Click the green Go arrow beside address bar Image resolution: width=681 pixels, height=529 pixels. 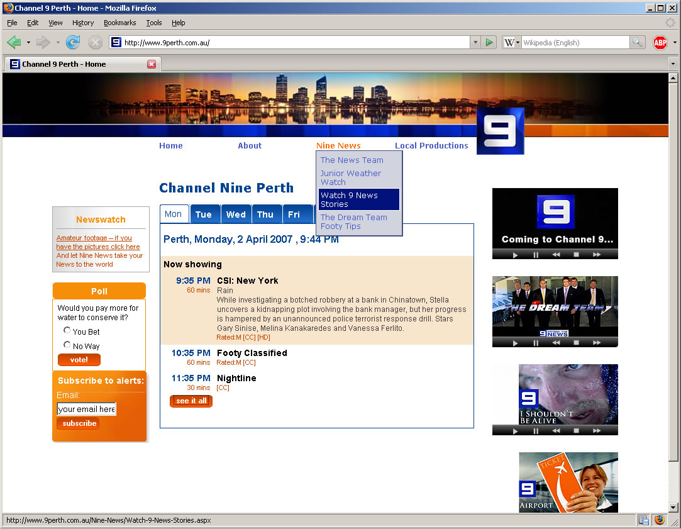(489, 42)
